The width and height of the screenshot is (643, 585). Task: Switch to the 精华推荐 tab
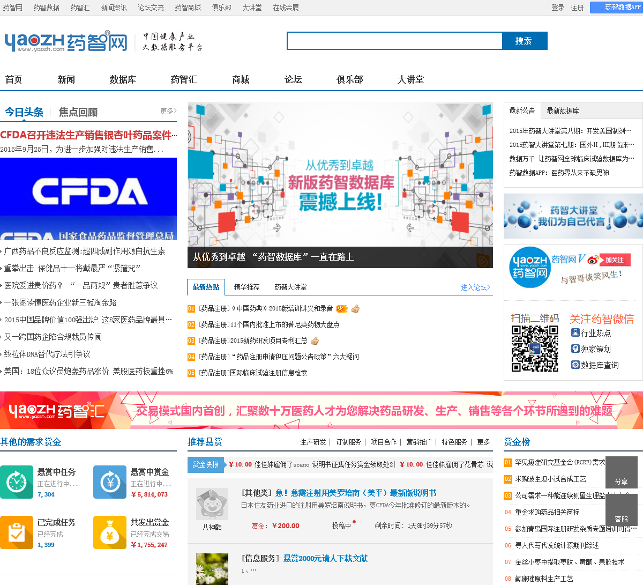pyautogui.click(x=246, y=287)
